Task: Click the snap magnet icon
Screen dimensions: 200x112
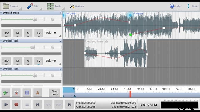Action: (x=16, y=93)
